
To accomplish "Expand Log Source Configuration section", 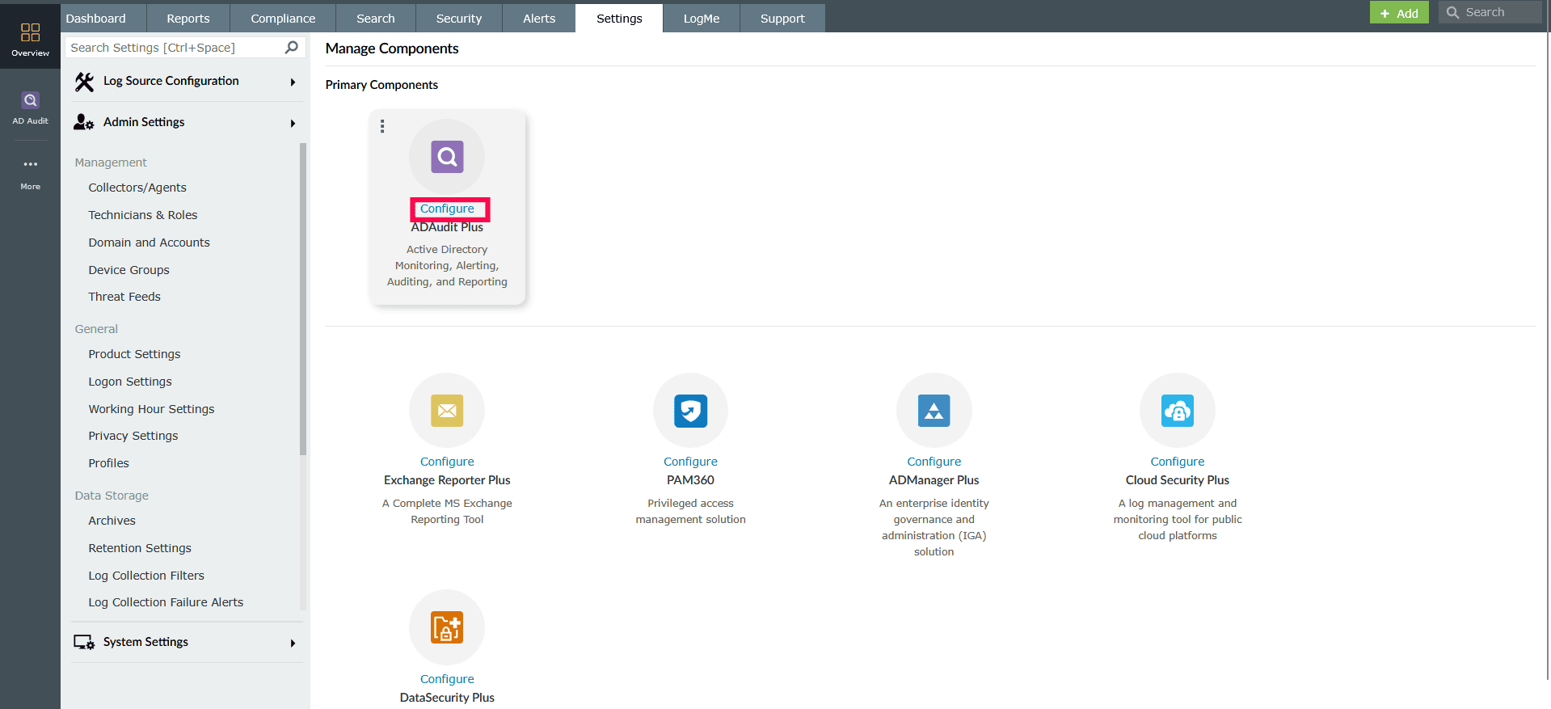I will click(x=293, y=82).
